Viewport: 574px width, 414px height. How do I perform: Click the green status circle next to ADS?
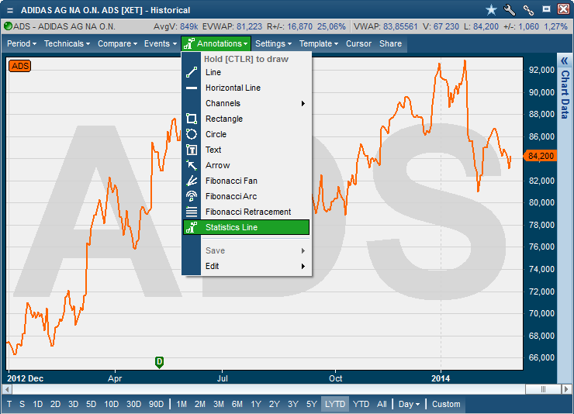(x=8, y=26)
